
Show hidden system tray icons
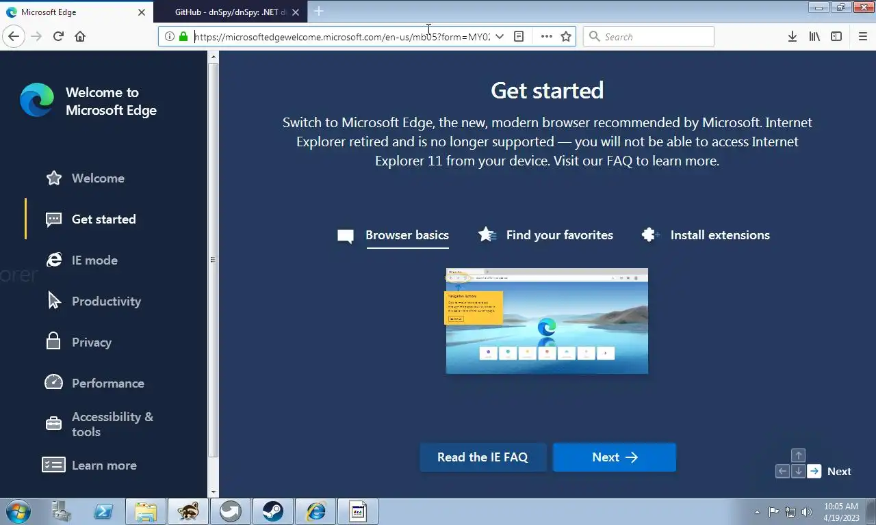click(757, 512)
